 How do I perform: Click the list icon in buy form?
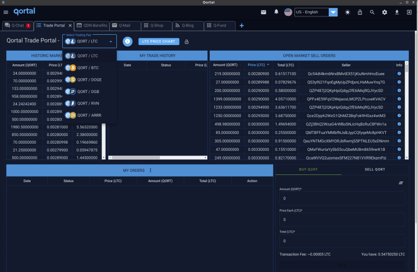[401, 183]
